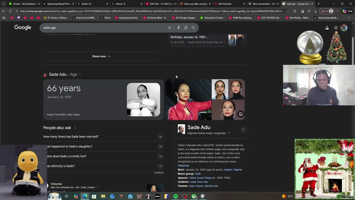Focus the Google search input field
This screenshot has width=355, height=200.
(x=104, y=28)
